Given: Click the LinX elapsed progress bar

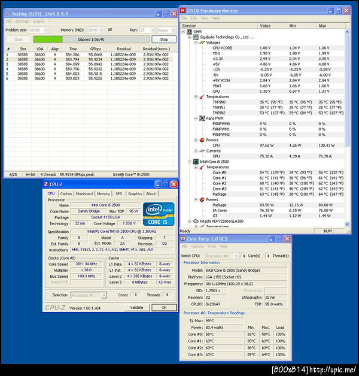Looking at the screenshot, I should point(92,40).
